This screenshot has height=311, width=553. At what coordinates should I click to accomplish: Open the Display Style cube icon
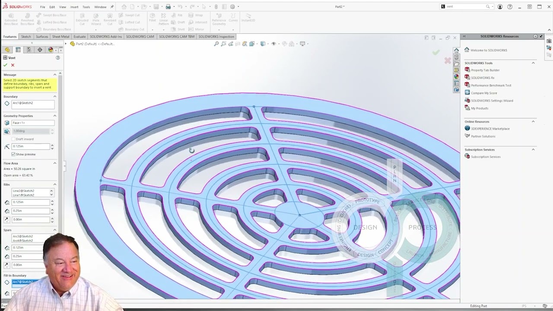263,44
